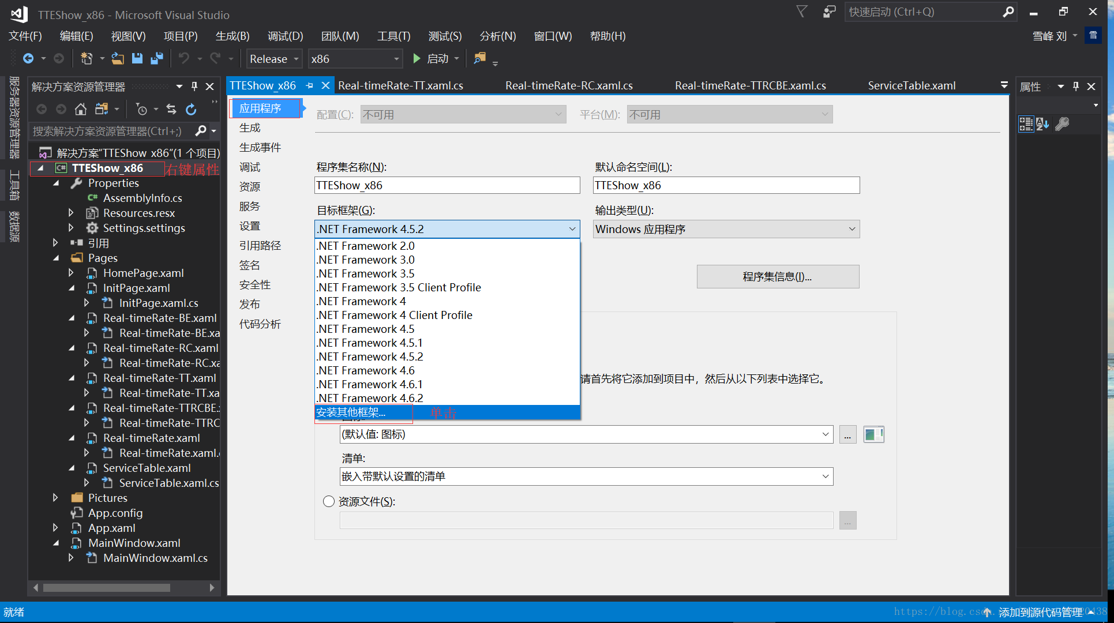Open the 文件(F) menu
Screen dimensions: 1114x623
(25, 36)
